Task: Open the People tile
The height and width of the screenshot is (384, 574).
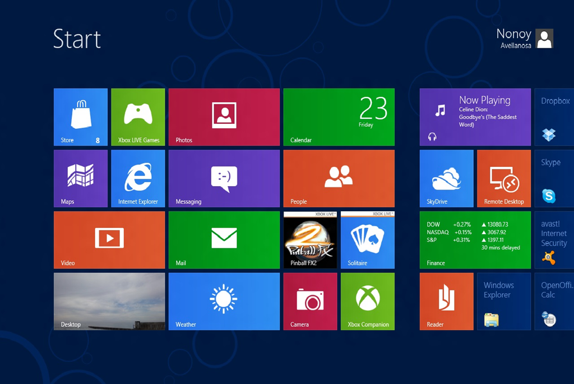Action: tap(339, 178)
